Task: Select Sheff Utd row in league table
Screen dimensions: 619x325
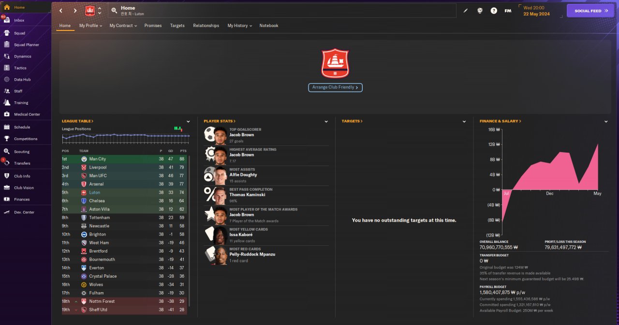Action: (124, 310)
